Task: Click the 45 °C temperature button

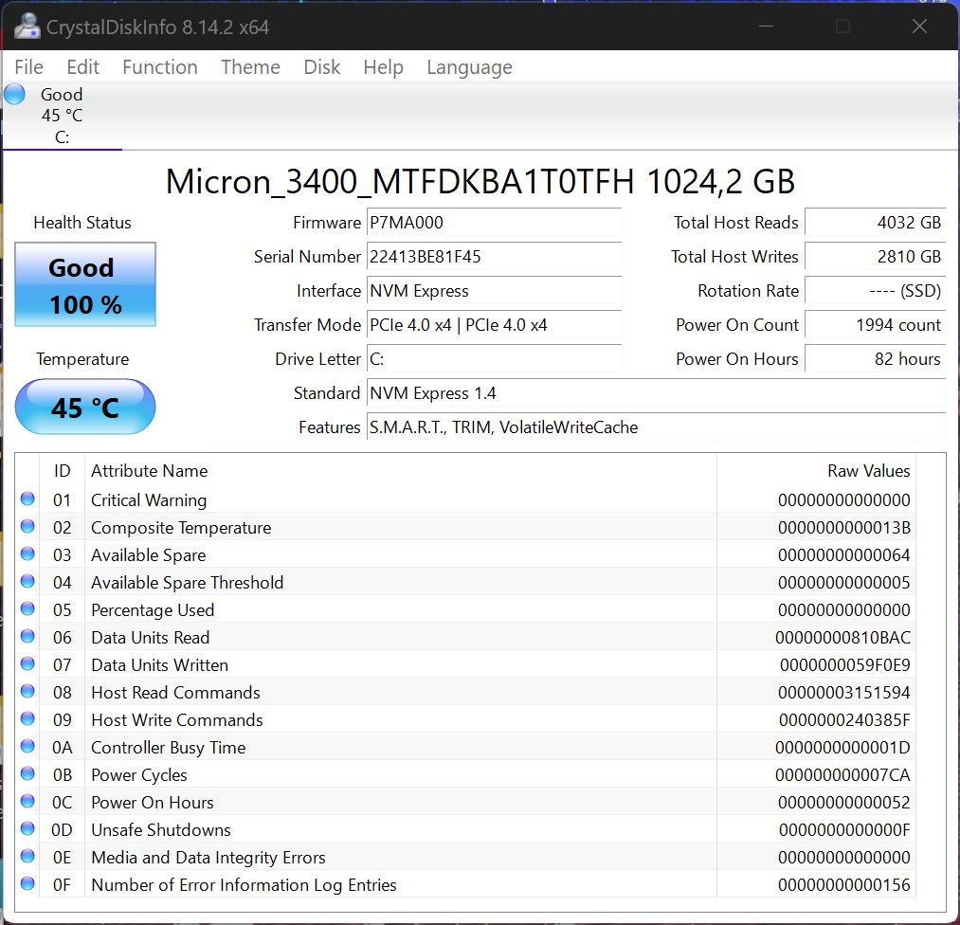Action: (85, 407)
